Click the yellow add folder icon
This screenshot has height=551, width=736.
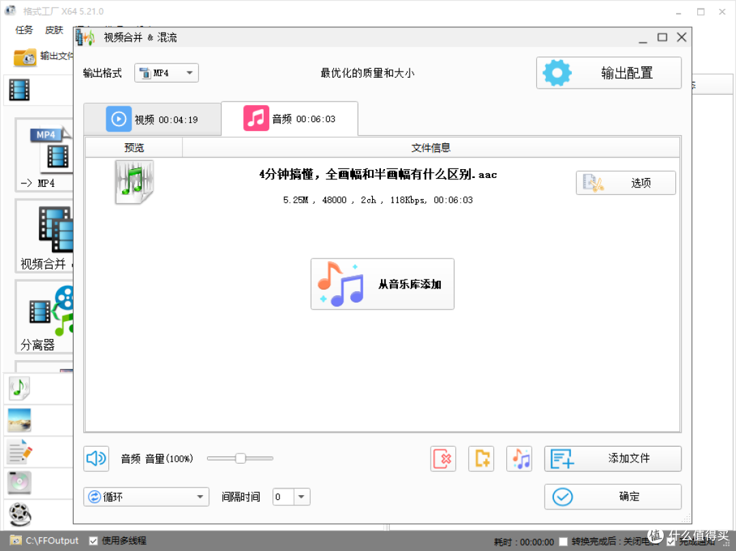481,458
